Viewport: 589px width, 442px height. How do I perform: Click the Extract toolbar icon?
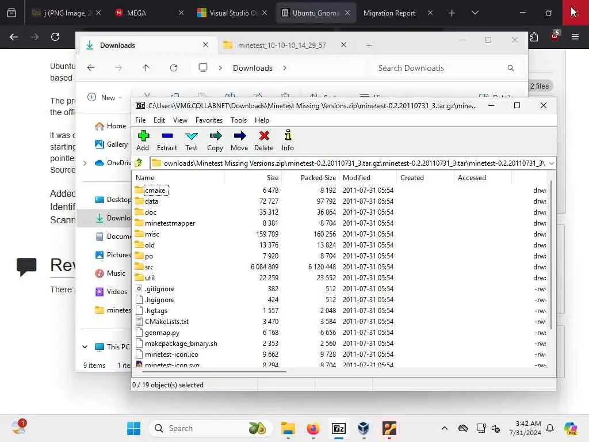coord(167,140)
